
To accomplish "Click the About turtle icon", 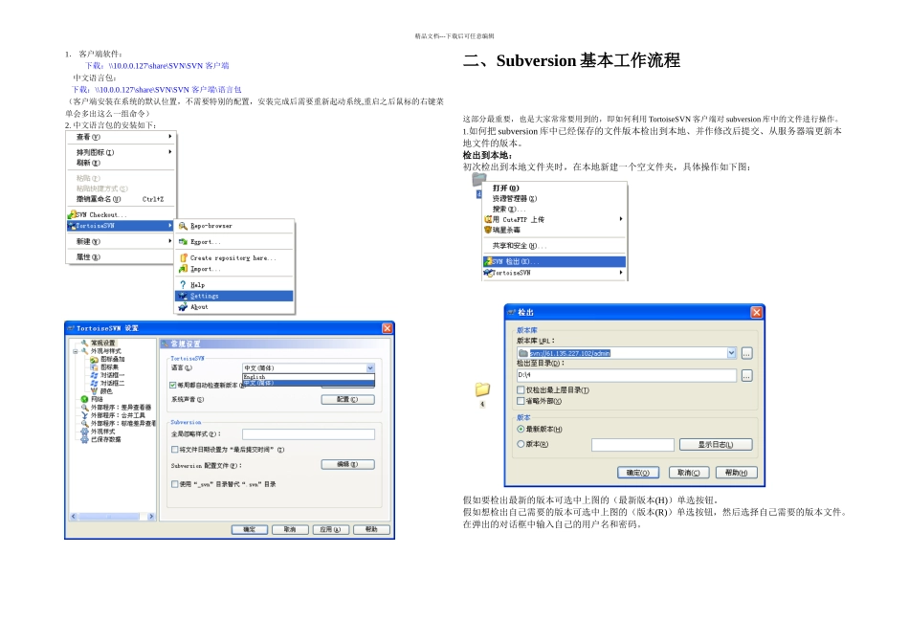I will pos(183,307).
